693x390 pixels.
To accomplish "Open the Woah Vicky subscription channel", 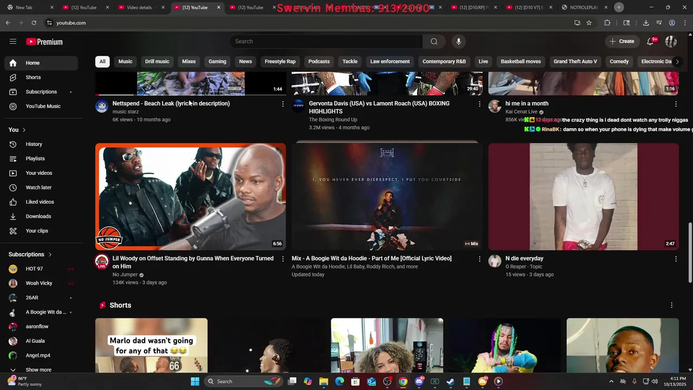I will [41, 283].
